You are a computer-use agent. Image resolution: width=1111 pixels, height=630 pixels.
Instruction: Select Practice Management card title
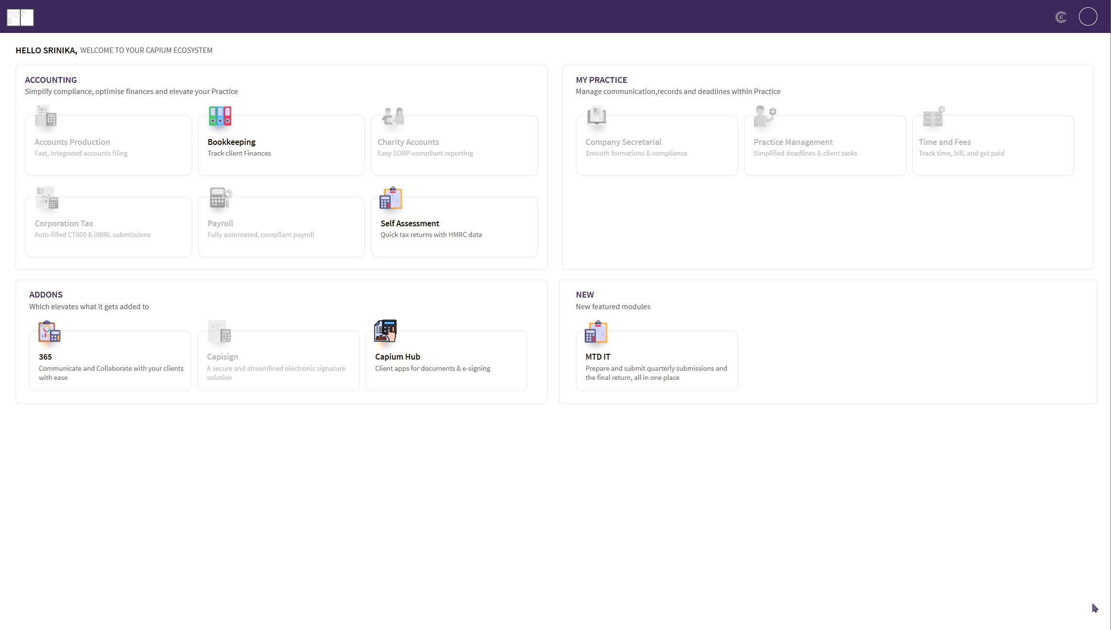793,142
